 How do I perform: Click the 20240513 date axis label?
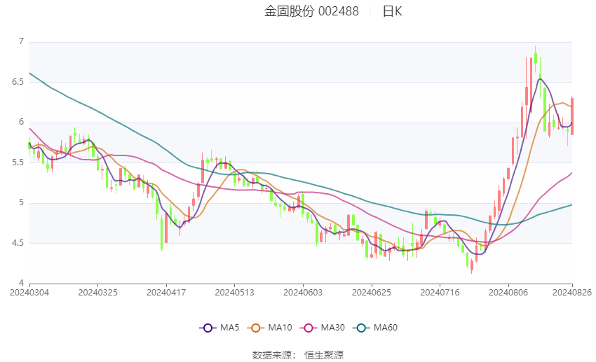[x=234, y=293]
